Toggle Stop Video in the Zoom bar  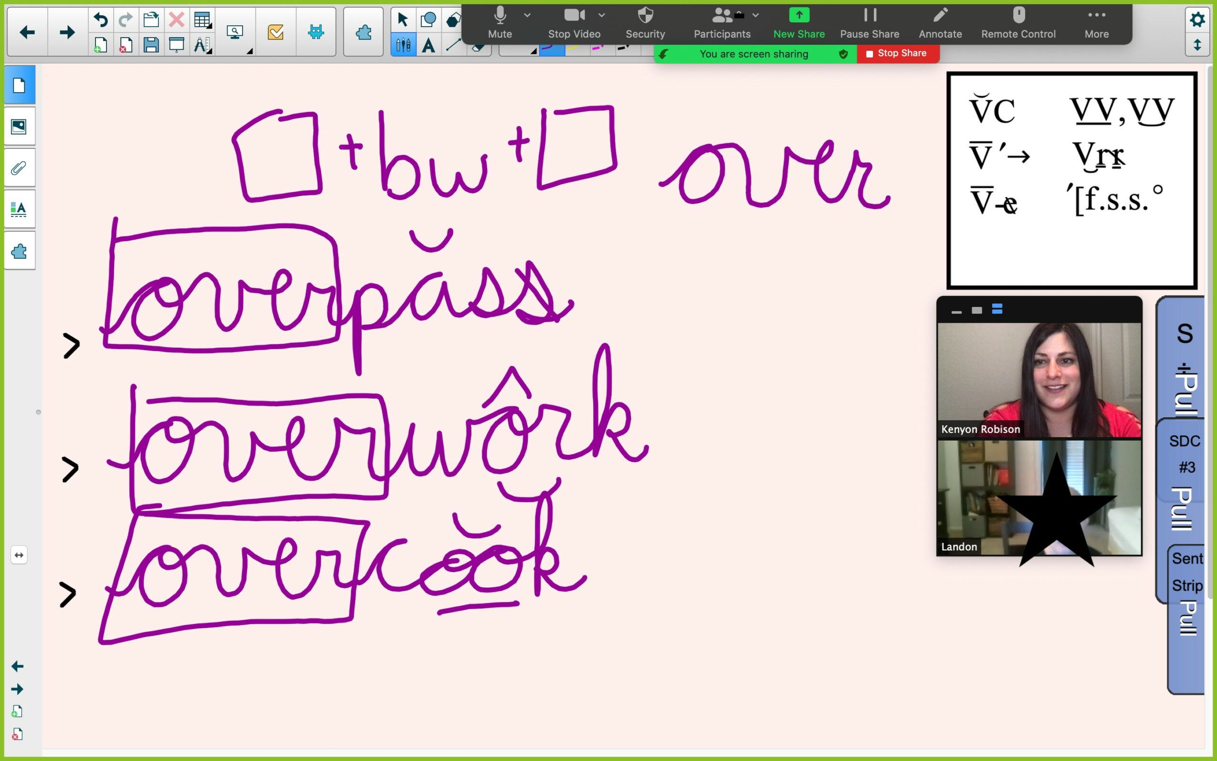point(574,22)
